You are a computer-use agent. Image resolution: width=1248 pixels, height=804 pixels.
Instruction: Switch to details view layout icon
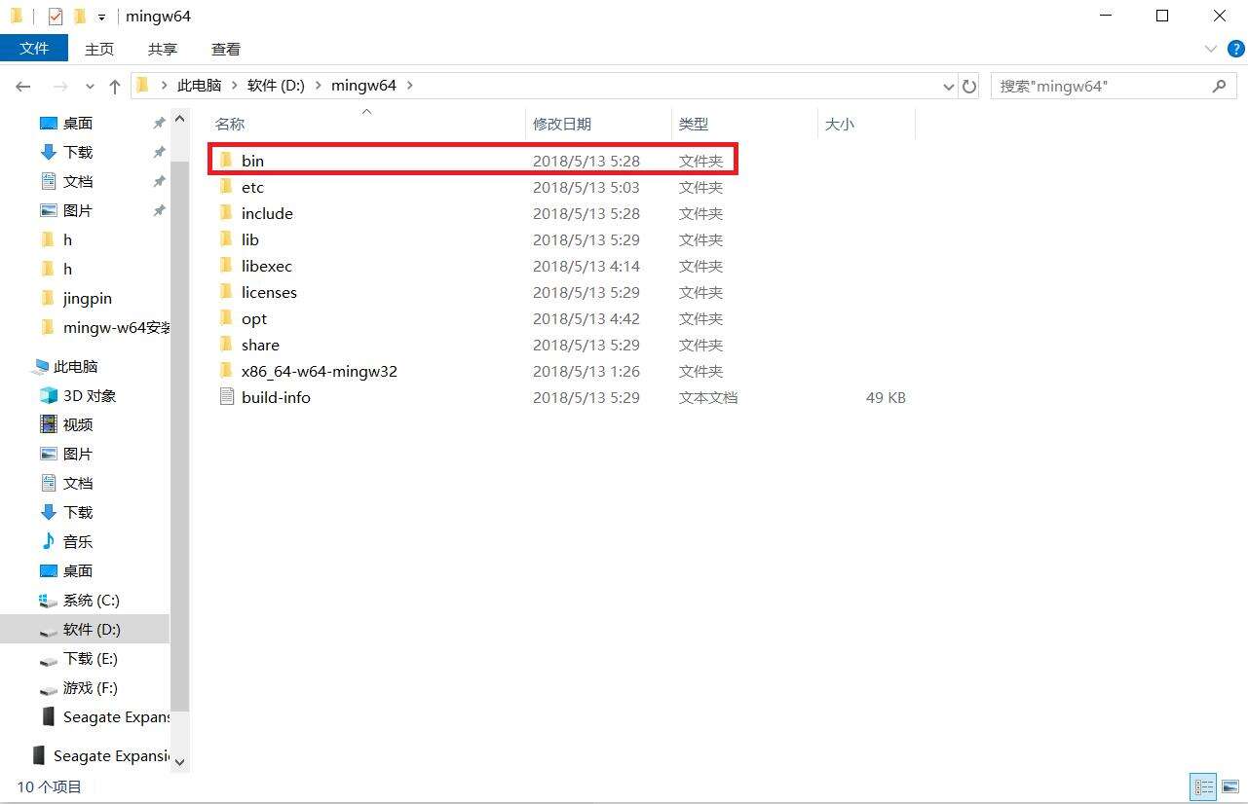pyautogui.click(x=1205, y=786)
